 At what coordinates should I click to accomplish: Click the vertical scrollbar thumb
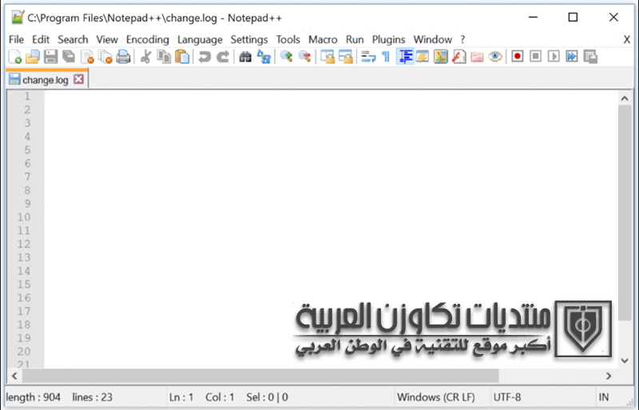625,213
